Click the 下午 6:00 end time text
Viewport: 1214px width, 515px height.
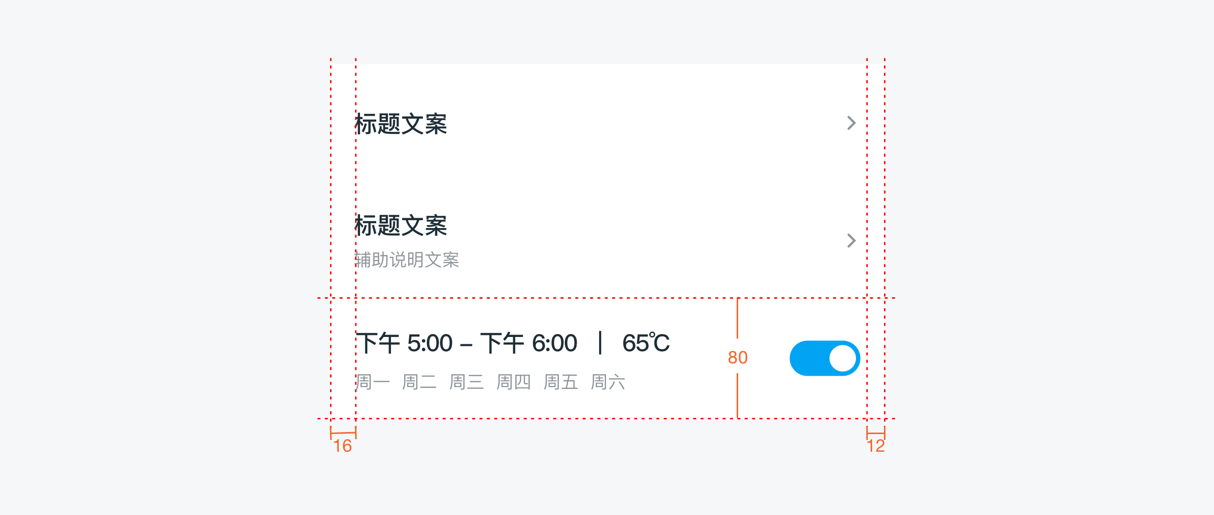(x=529, y=343)
